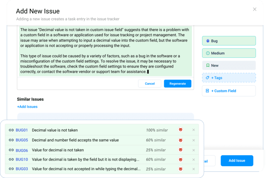
Task: Click the link icon beside BUG01
Action: point(11,130)
